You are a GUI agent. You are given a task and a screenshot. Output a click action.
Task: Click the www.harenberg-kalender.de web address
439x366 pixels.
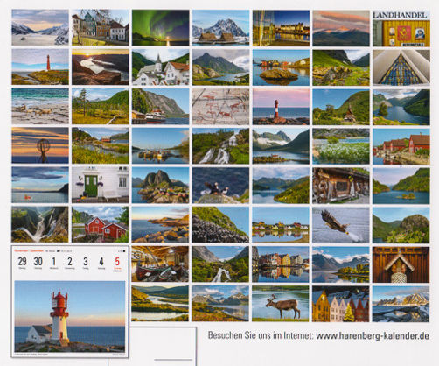click(373, 336)
